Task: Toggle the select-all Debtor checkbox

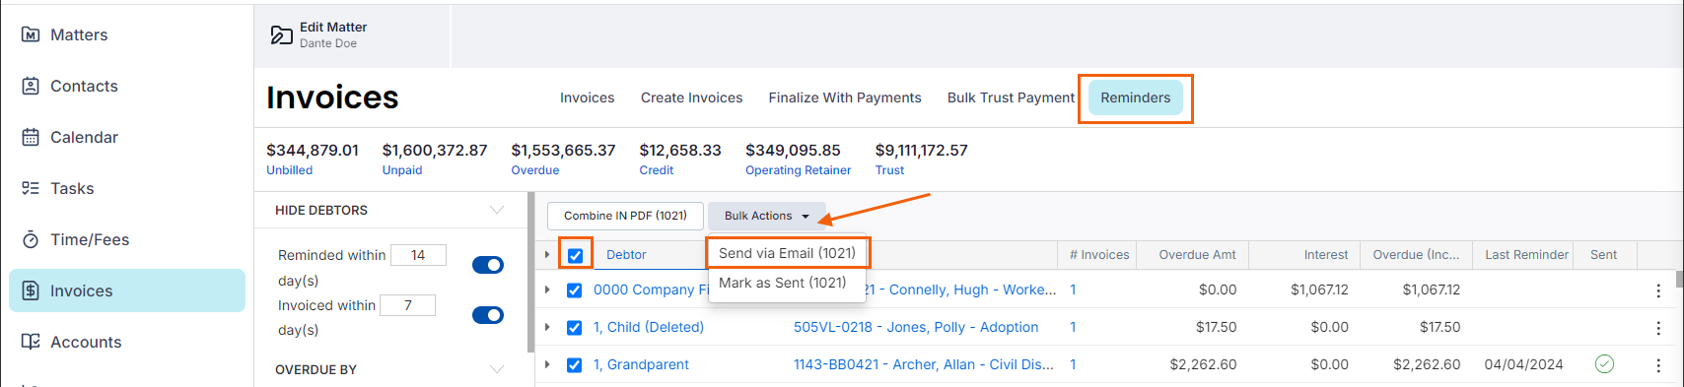Action: pos(575,255)
